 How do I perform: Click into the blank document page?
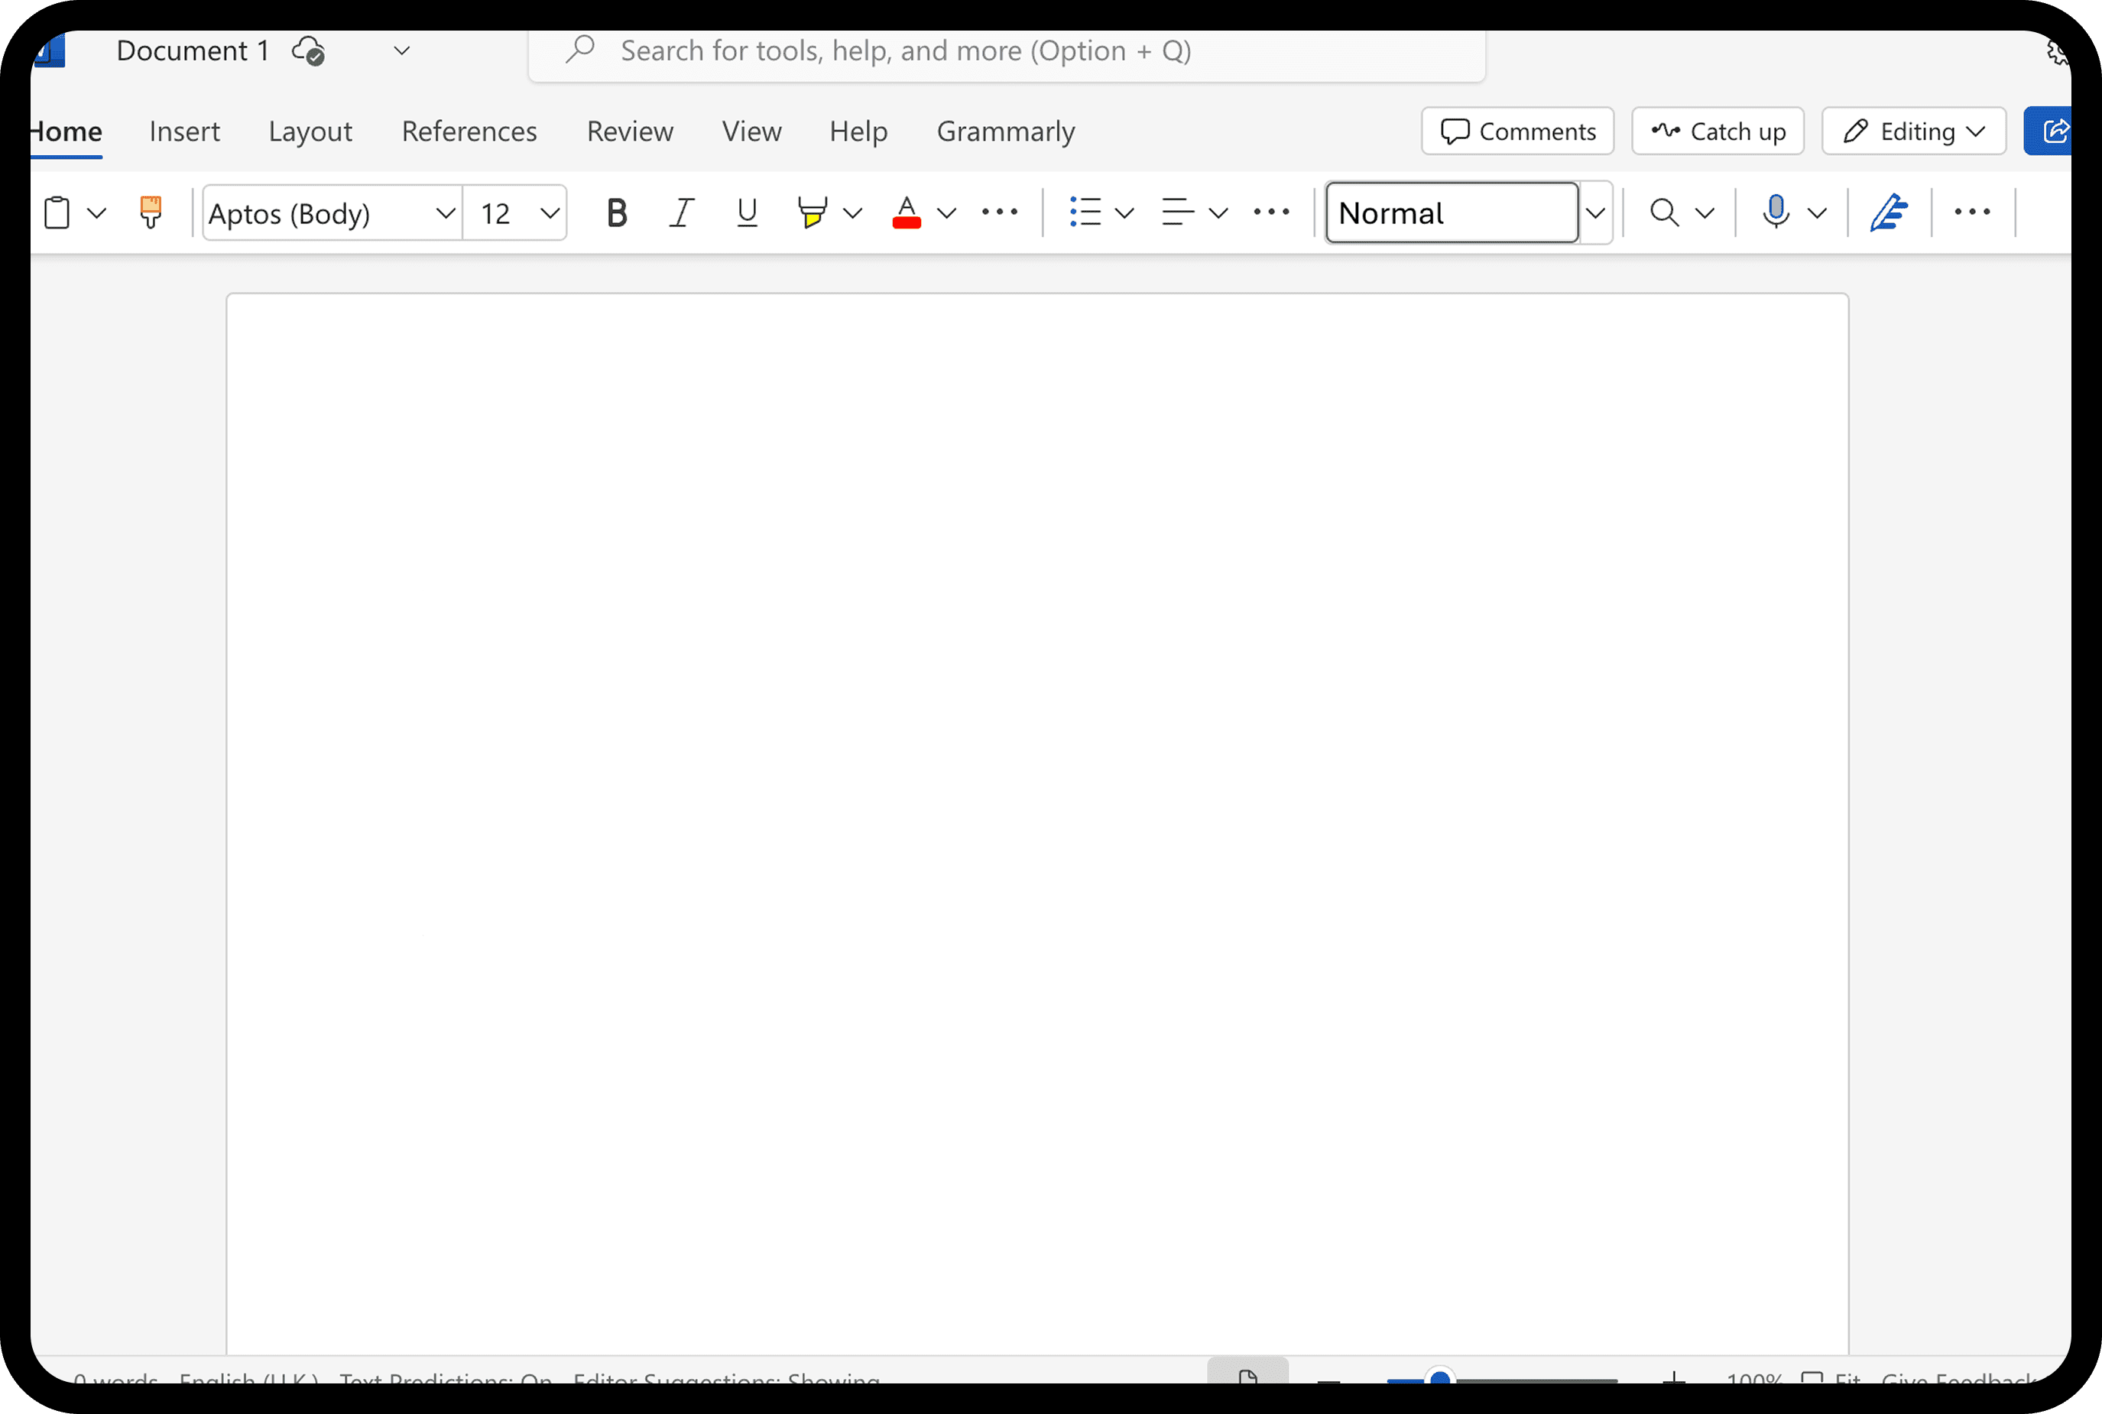click(1037, 822)
